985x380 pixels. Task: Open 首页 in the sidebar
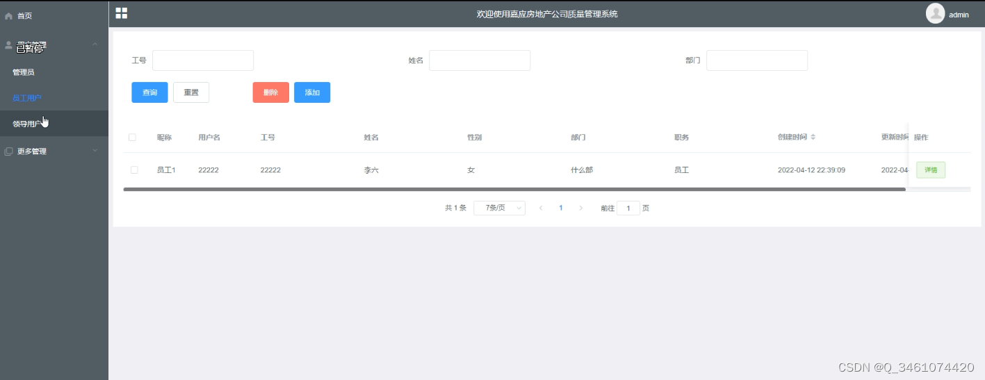(x=54, y=15)
